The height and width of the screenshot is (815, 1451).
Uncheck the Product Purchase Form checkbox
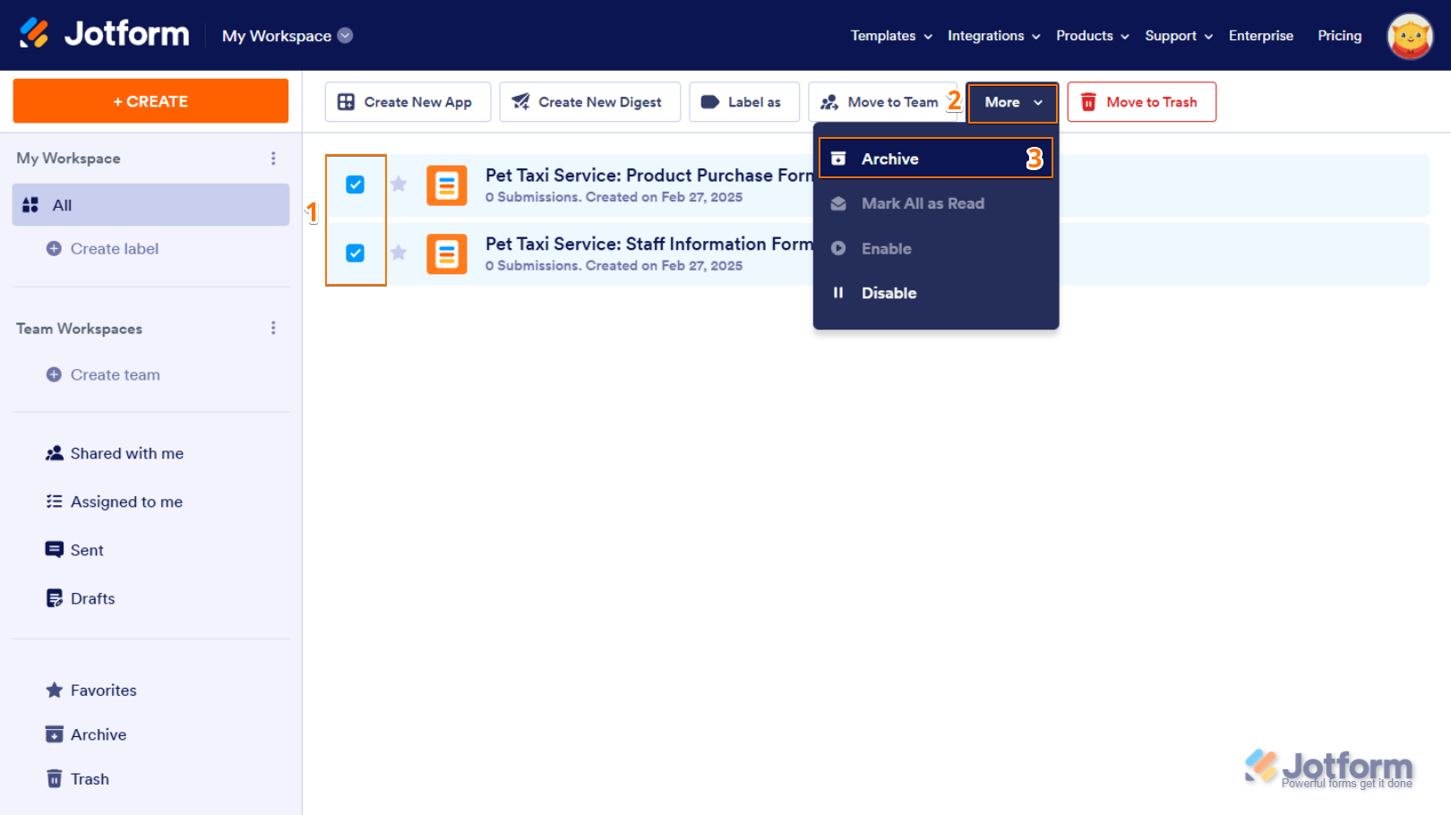coord(356,184)
